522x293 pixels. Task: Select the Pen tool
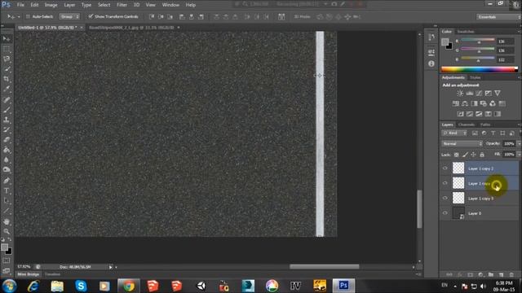(x=7, y=181)
